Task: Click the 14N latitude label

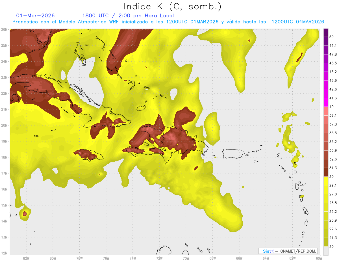Action: pyautogui.click(x=4, y=221)
